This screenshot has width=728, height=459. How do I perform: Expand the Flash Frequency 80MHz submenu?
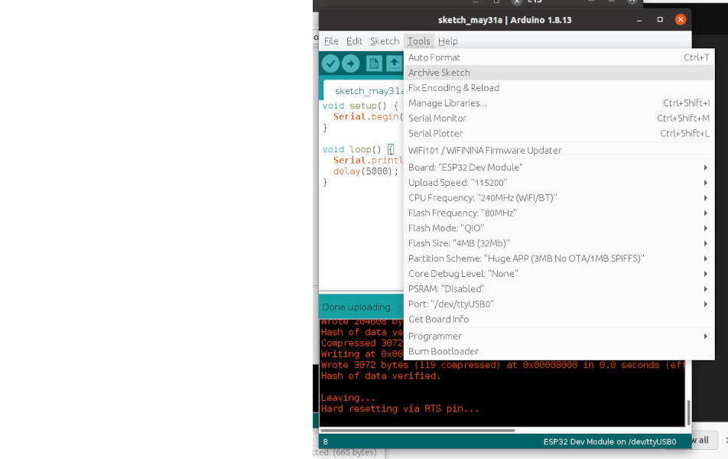tap(559, 213)
